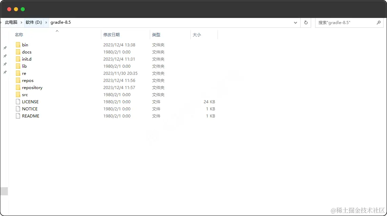387x216 pixels.
Task: Select the lib folder icon
Action: 18,66
